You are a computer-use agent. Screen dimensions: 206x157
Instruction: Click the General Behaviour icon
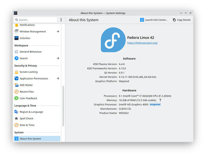[16, 52]
